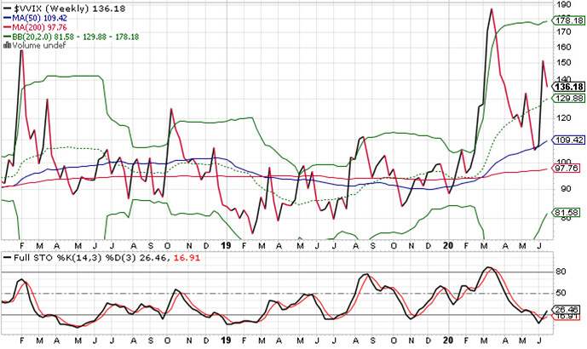Click the Volume undef legend label
Image resolution: width=587 pixels, height=349 pixels.
[x=39, y=45]
